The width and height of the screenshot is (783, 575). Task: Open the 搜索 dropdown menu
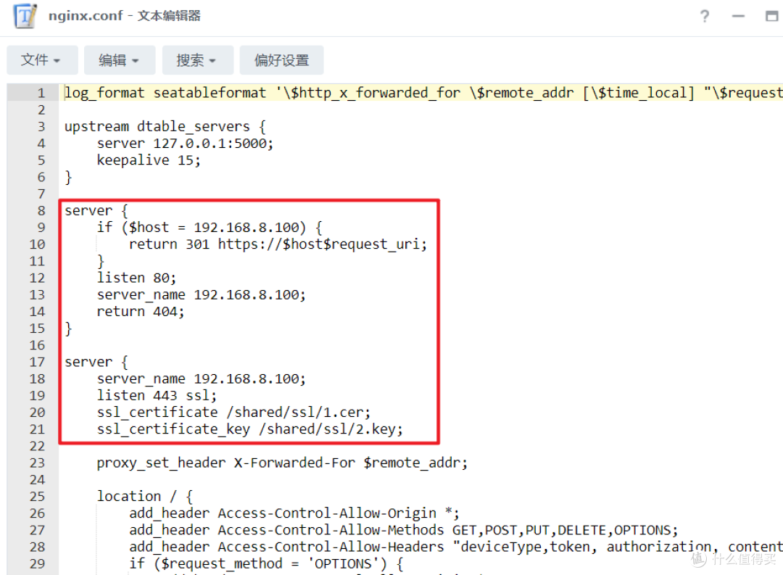tap(197, 60)
